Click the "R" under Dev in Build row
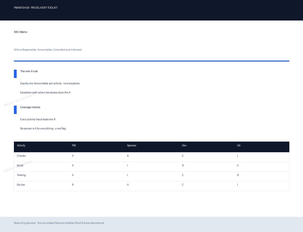 [x=183, y=166]
